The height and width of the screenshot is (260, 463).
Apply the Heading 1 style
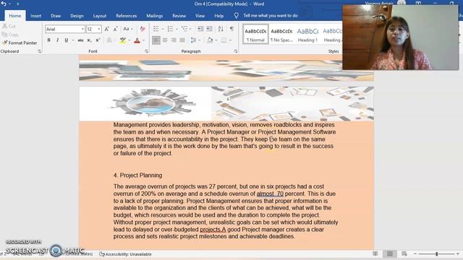tap(307, 35)
